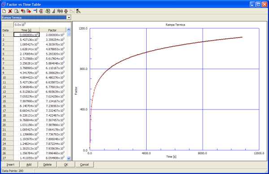Click the table scrollbar down arrow
Image resolution: width=269 pixels, height=174 pixels.
tap(69, 158)
